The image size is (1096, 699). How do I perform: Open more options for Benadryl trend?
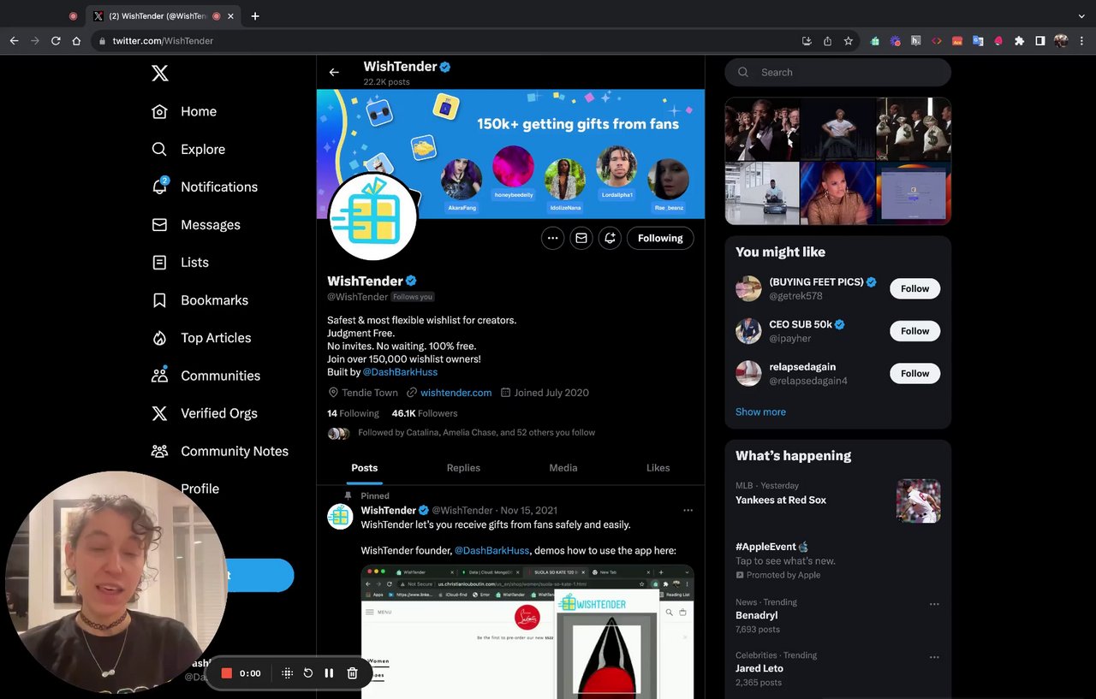coord(934,604)
